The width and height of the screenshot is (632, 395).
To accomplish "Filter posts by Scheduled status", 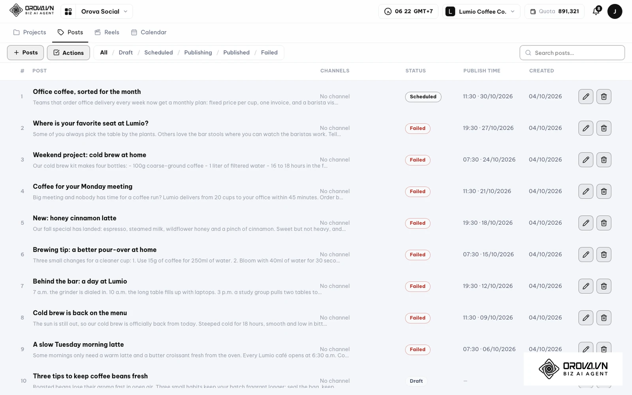I will point(158,53).
